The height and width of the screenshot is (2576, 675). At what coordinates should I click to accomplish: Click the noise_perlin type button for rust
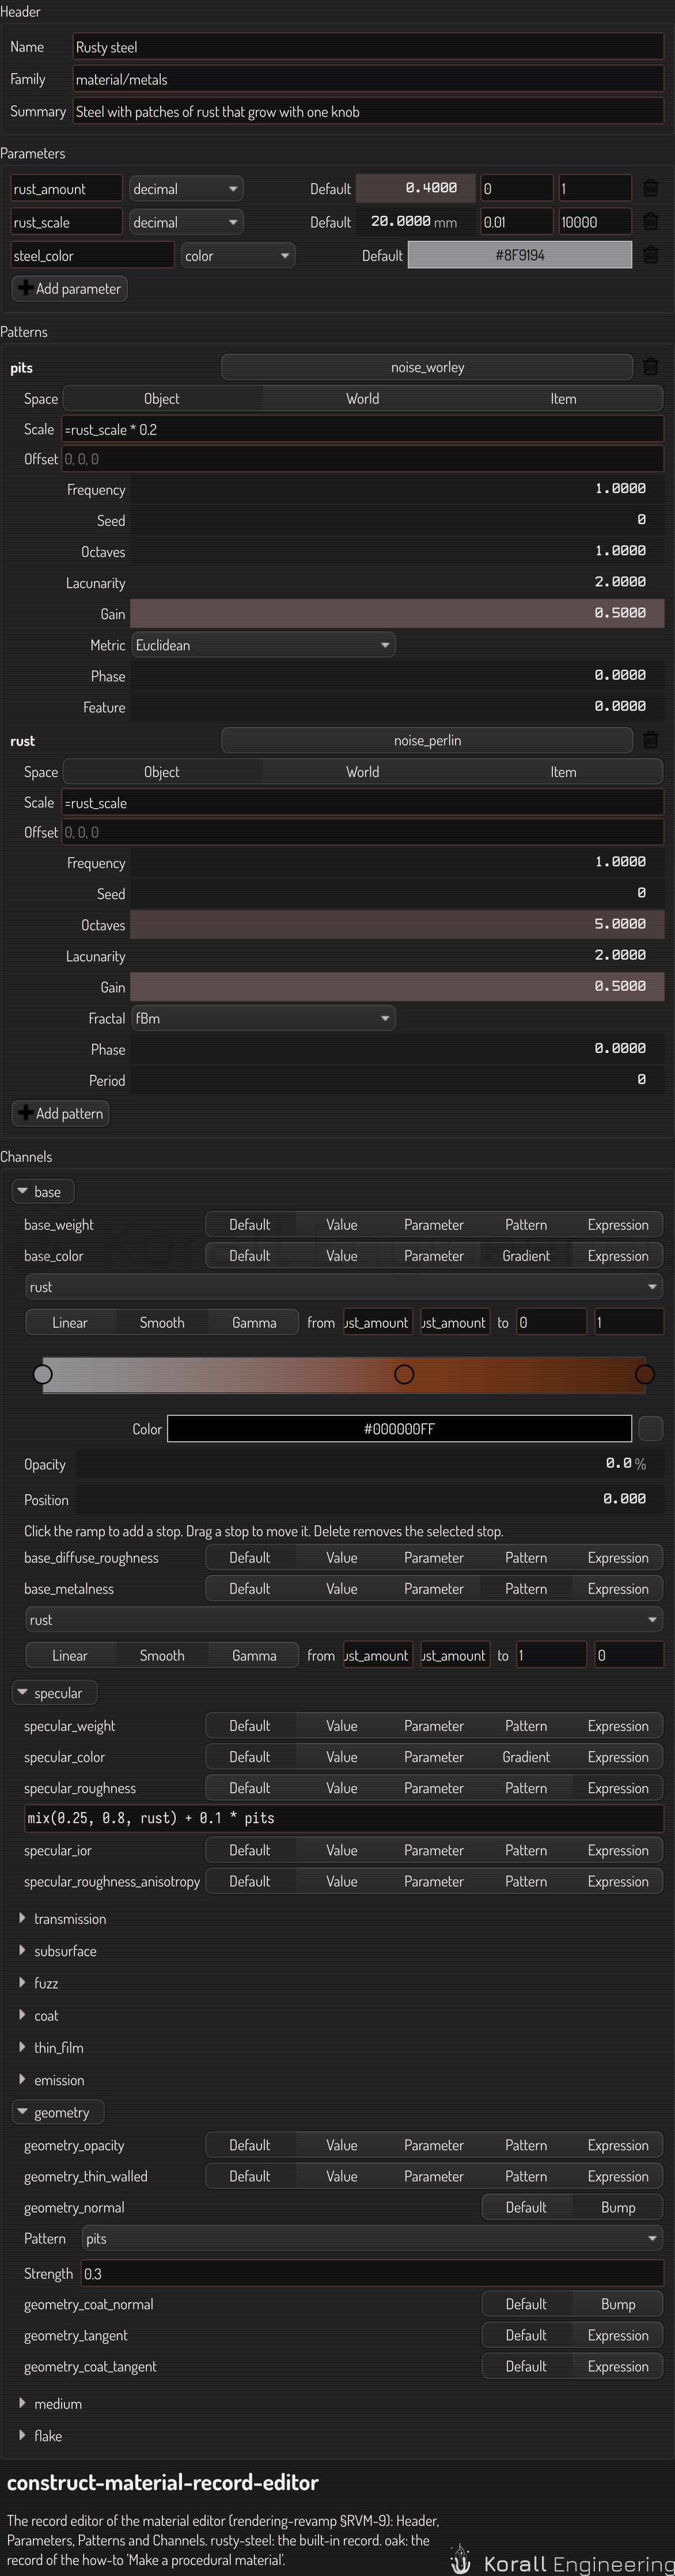tap(427, 740)
